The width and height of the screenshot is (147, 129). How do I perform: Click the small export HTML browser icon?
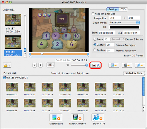click(140, 65)
